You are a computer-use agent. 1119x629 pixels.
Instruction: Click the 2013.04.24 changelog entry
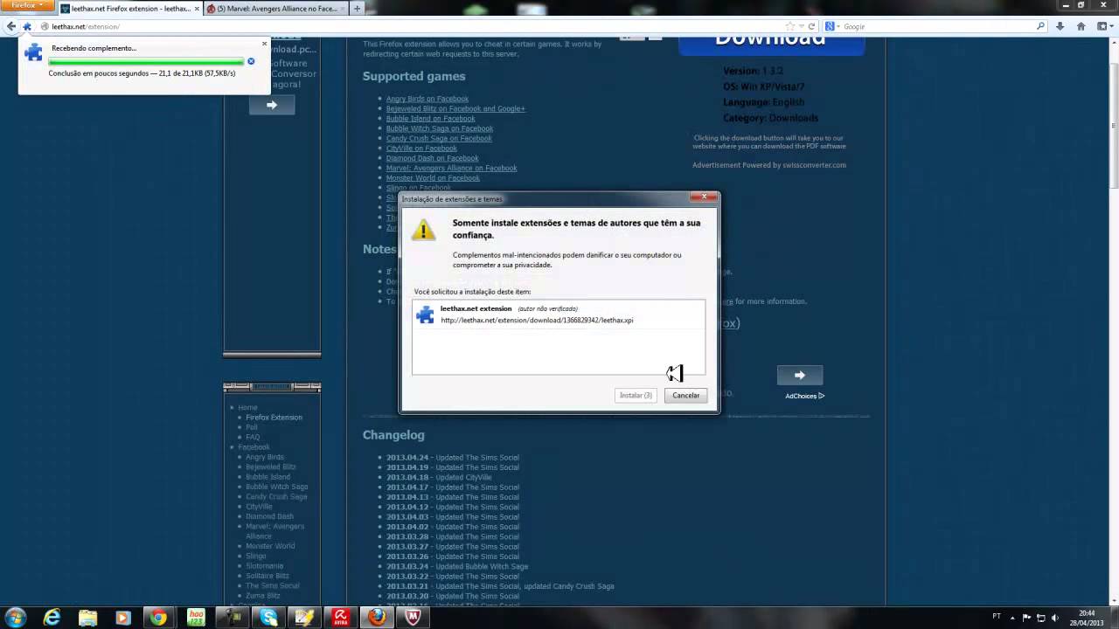click(x=453, y=457)
